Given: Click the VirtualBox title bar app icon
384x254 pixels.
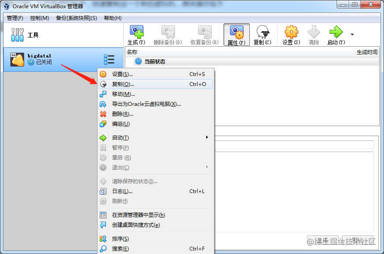Looking at the screenshot, I should pyautogui.click(x=6, y=6).
